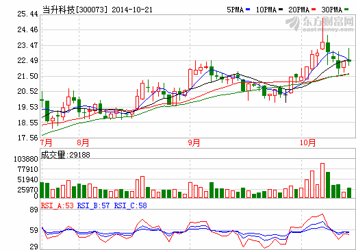Click the 20PMA legend label
The width and height of the screenshot is (356, 250).
[299, 10]
